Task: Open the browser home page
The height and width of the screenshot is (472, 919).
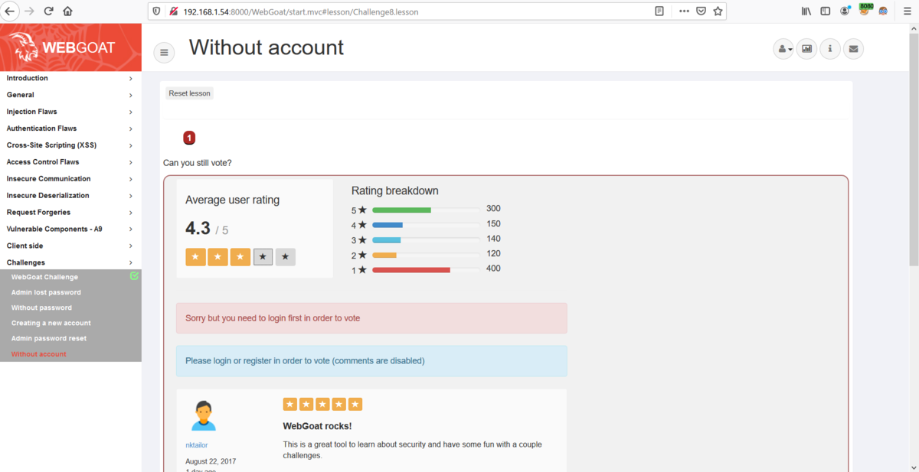Action: tap(67, 11)
